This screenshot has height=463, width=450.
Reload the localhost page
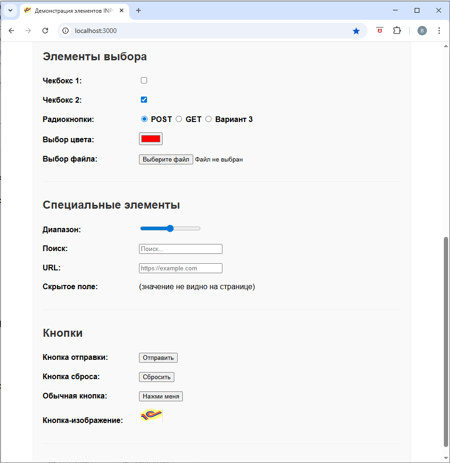point(45,31)
